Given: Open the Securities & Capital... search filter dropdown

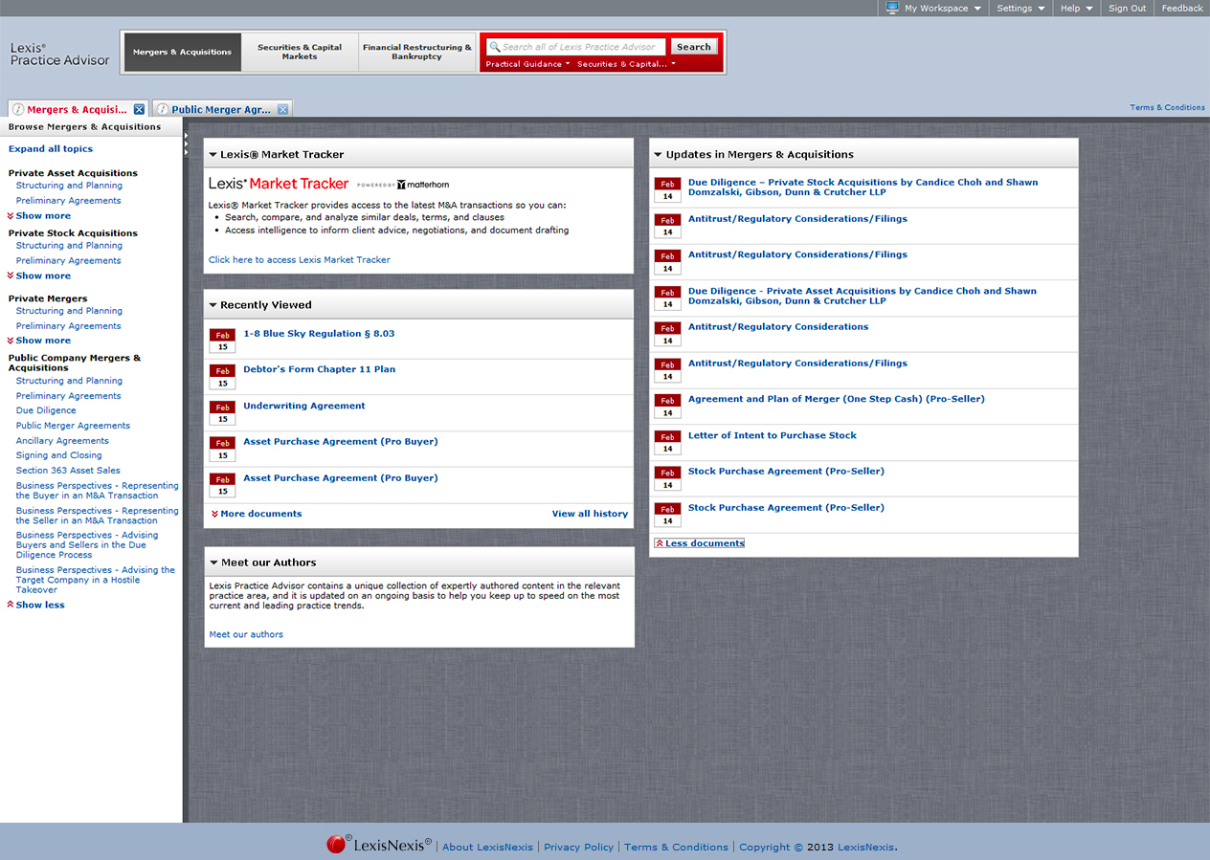Looking at the screenshot, I should 626,64.
